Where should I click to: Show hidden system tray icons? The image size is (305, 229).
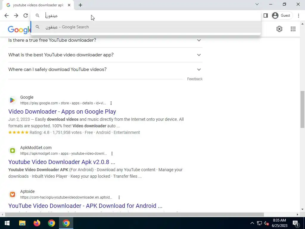pos(252,223)
